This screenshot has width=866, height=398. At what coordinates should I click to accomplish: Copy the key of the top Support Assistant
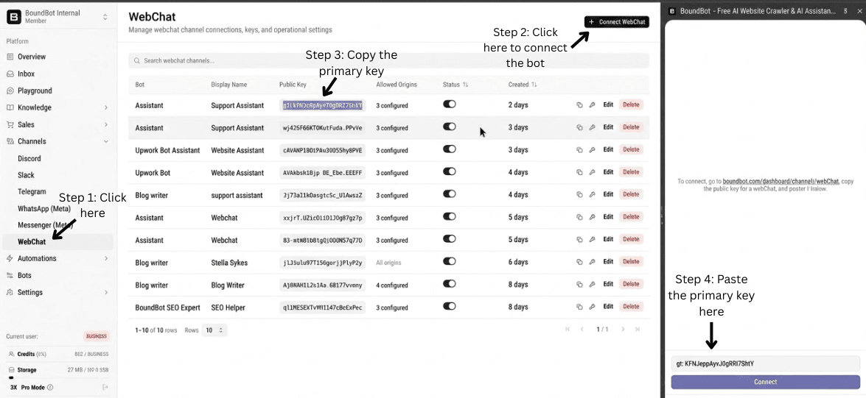[579, 105]
